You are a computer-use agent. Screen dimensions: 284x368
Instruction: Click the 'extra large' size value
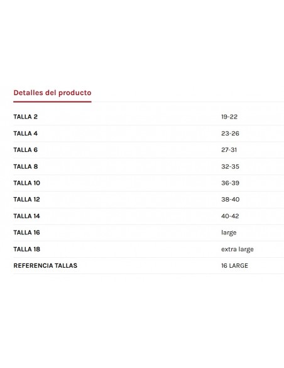[x=238, y=250]
